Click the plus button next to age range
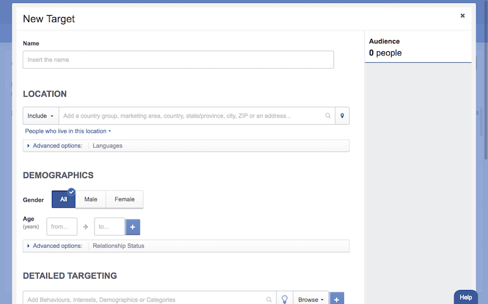The image size is (488, 304). pyautogui.click(x=133, y=227)
